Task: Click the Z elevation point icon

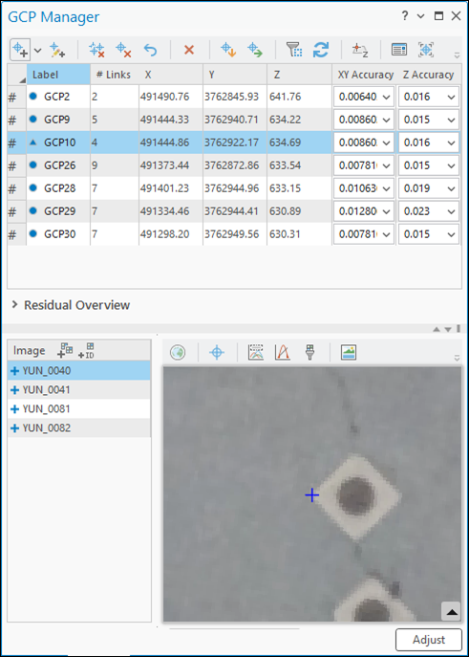Action: [360, 51]
